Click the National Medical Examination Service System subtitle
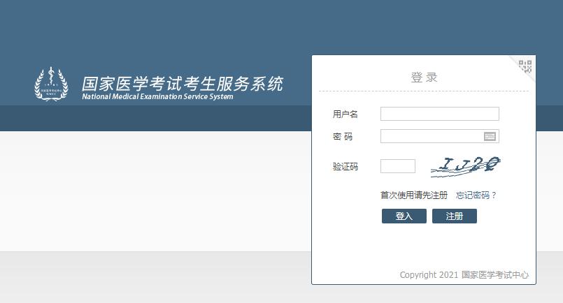The image size is (563, 303). [x=157, y=97]
